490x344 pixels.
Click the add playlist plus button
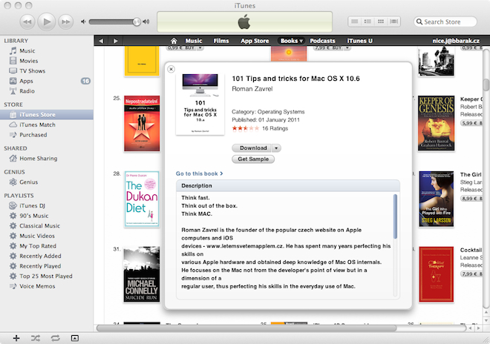16,338
